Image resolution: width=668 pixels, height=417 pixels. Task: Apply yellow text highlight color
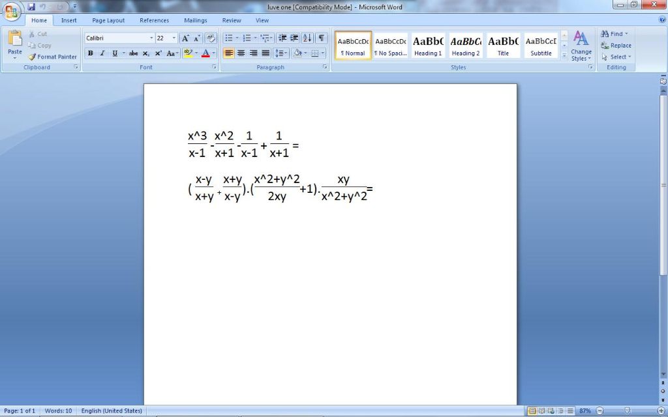tap(188, 53)
